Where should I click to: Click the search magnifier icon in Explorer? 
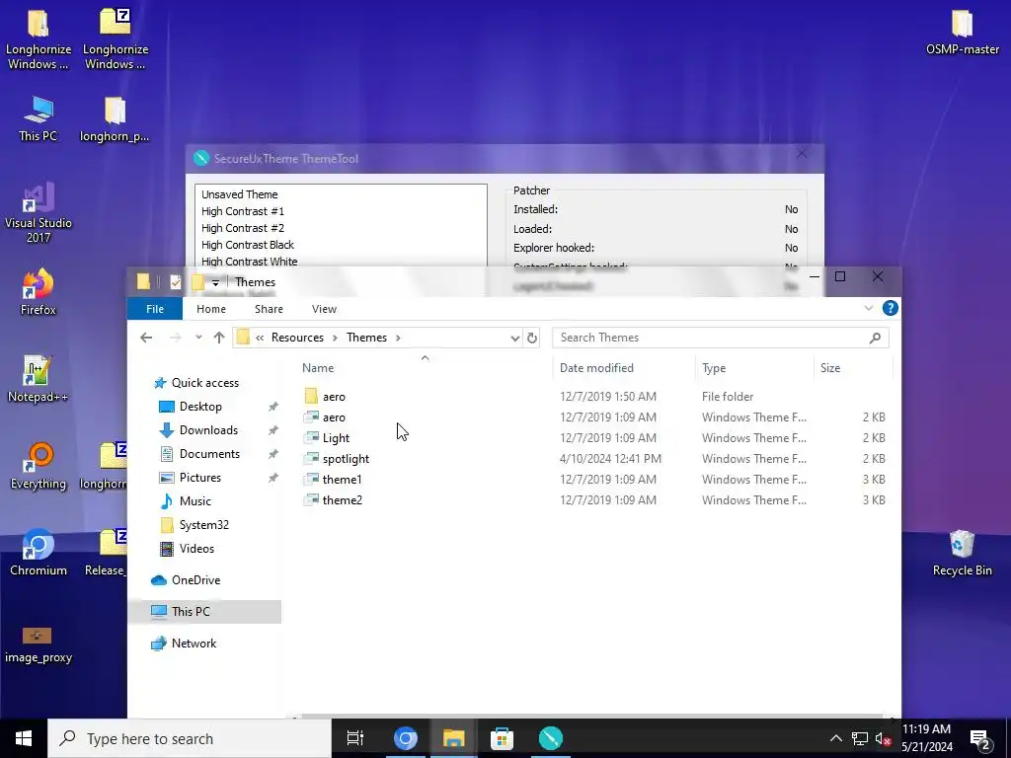pos(875,338)
